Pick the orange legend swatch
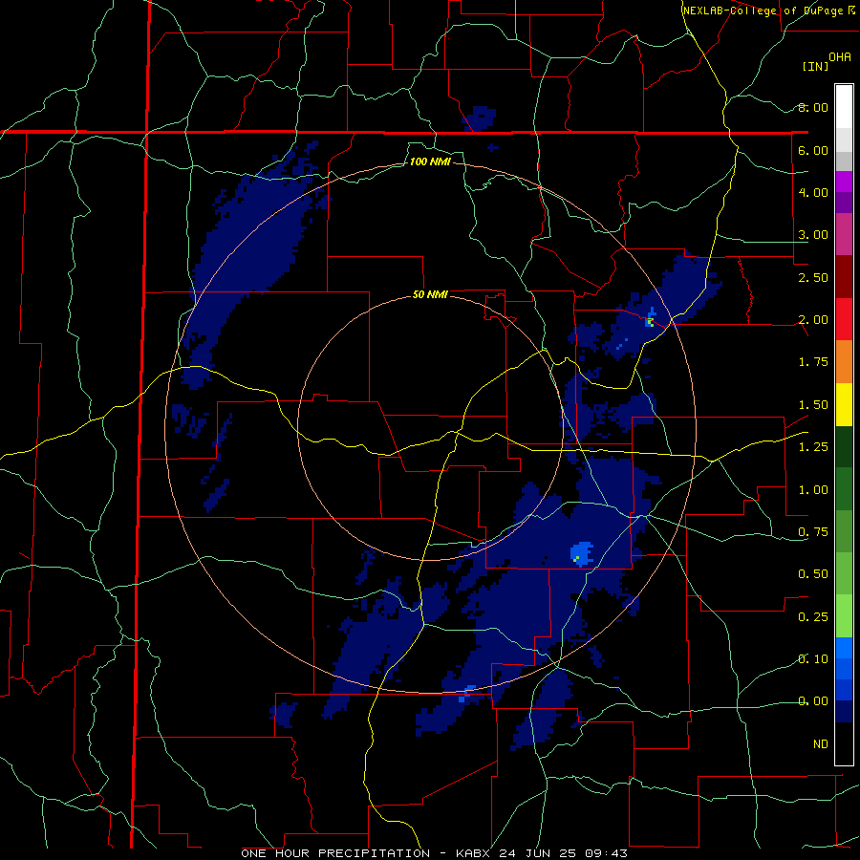This screenshot has height=860, width=860. [x=844, y=361]
